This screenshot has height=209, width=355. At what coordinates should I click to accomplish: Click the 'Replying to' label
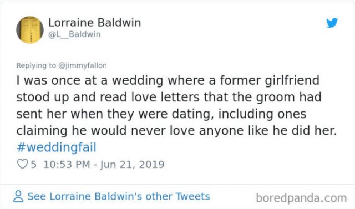pos(35,65)
